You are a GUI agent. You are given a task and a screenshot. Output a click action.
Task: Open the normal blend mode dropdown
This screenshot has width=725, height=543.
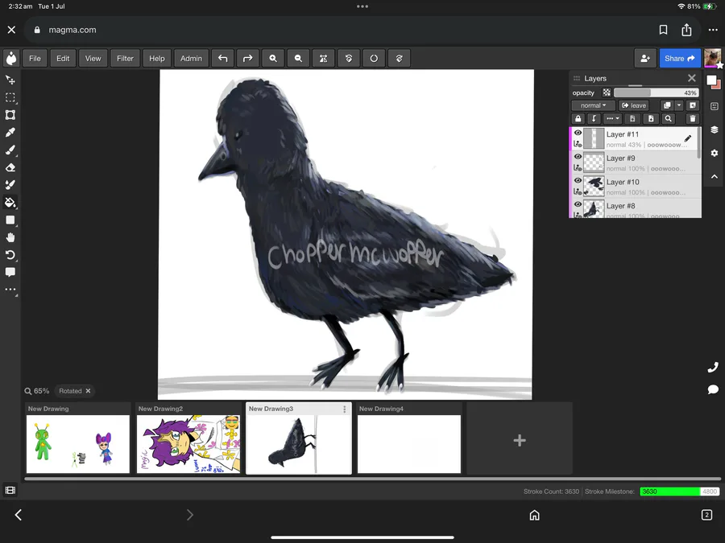click(x=593, y=105)
